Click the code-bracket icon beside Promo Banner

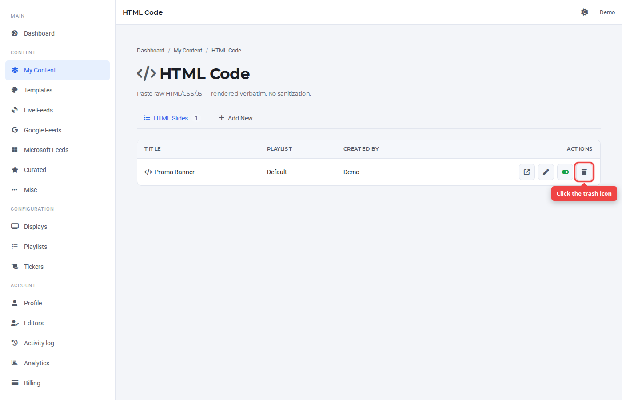pos(148,172)
